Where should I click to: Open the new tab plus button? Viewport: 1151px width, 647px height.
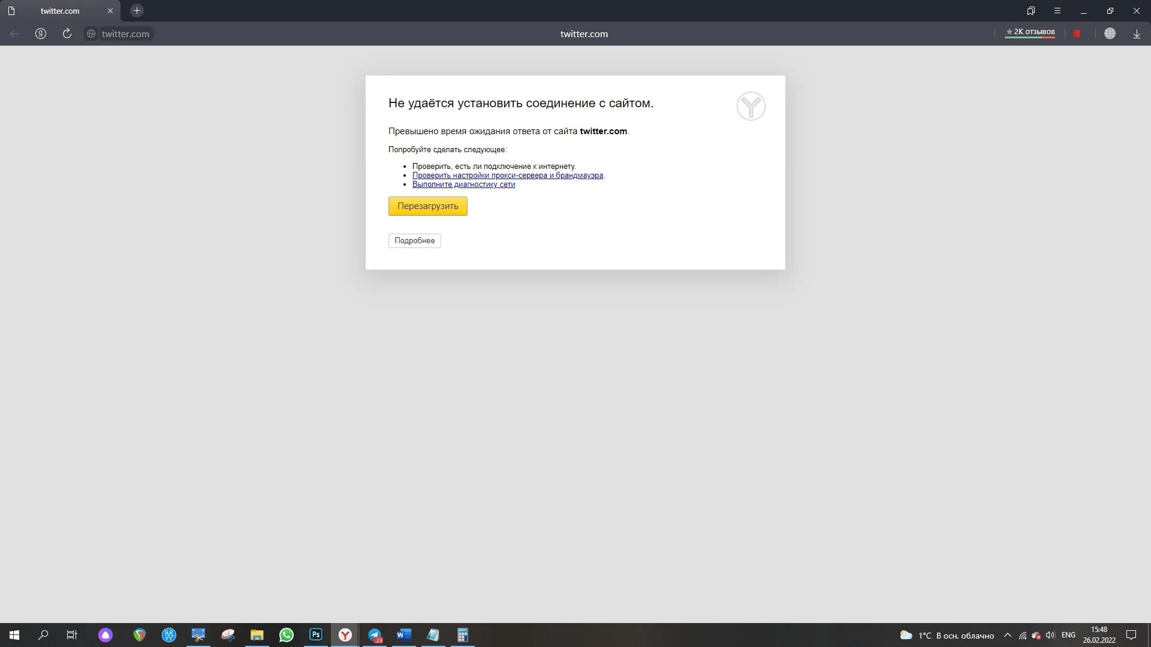pos(137,11)
